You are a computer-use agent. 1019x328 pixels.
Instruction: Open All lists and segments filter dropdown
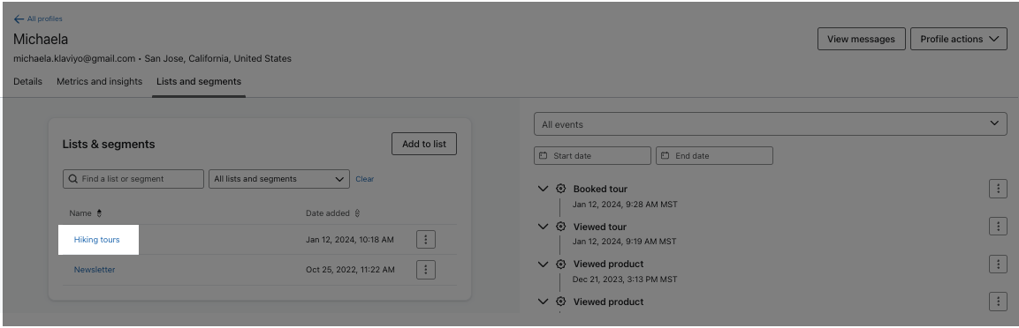(278, 179)
